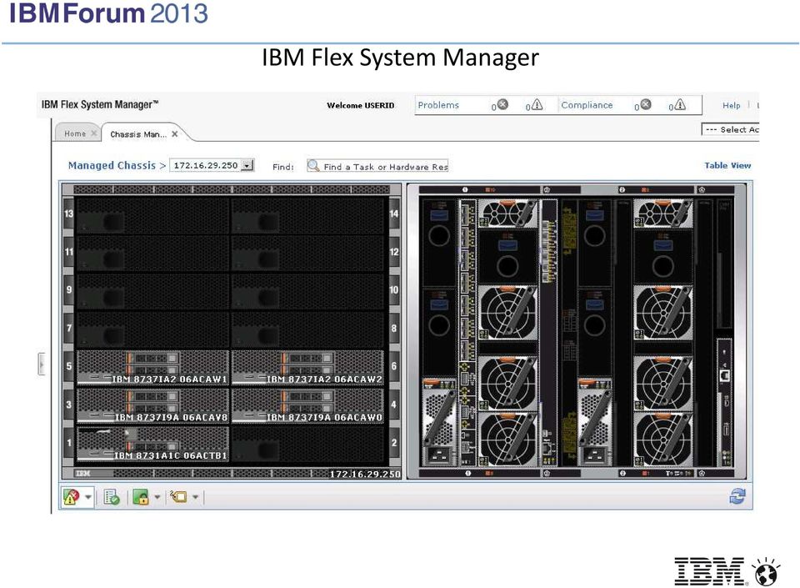Open the Problems link

(438, 105)
